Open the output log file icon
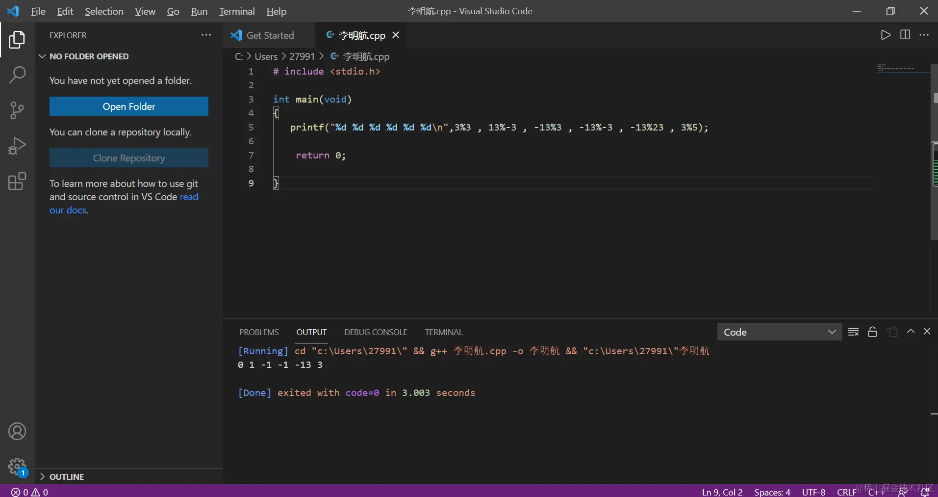The image size is (938, 497). coord(892,332)
